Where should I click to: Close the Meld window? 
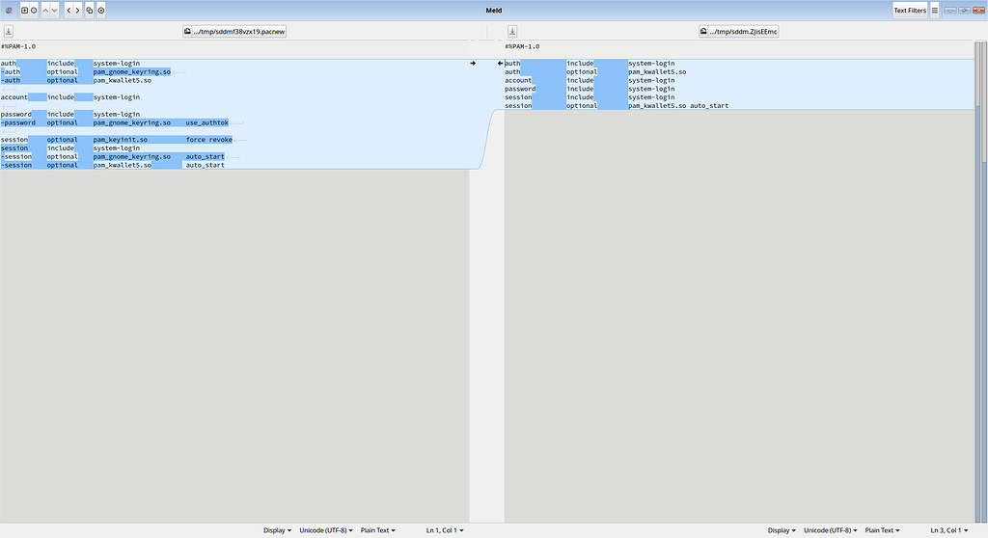pos(978,10)
